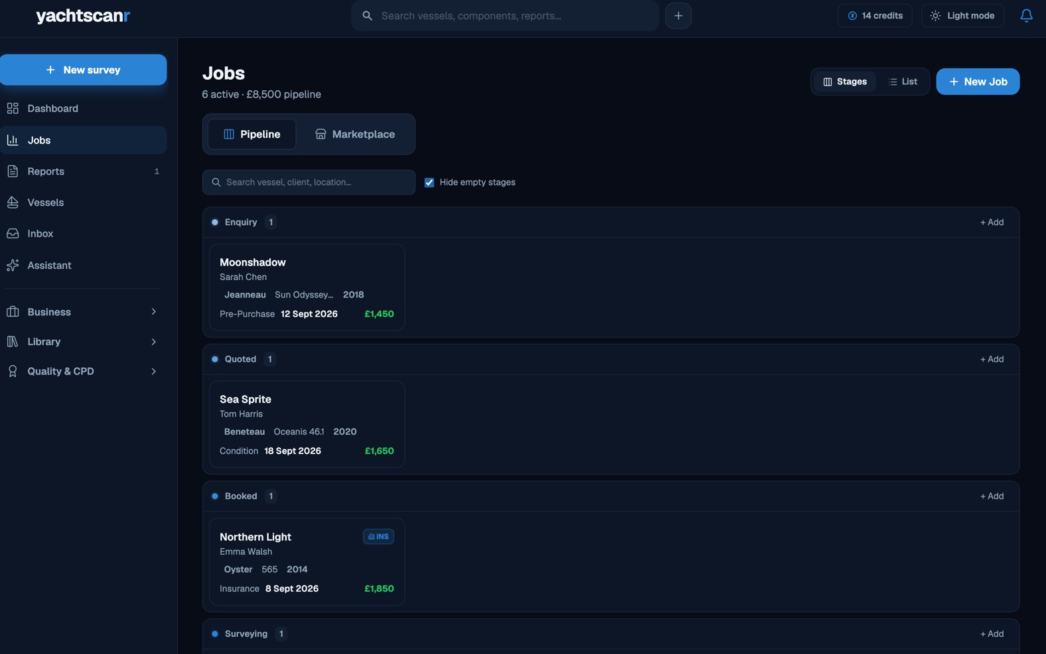This screenshot has width=1046, height=654.
Task: Click the £1,650 price on Sea Sprite
Action: (x=379, y=451)
